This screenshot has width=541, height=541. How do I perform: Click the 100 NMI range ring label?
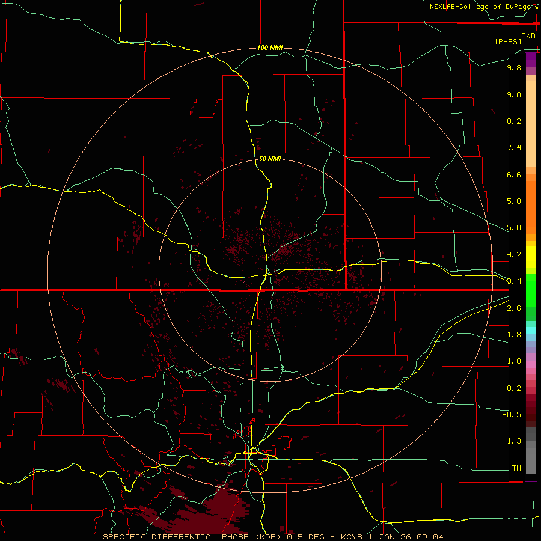270,47
